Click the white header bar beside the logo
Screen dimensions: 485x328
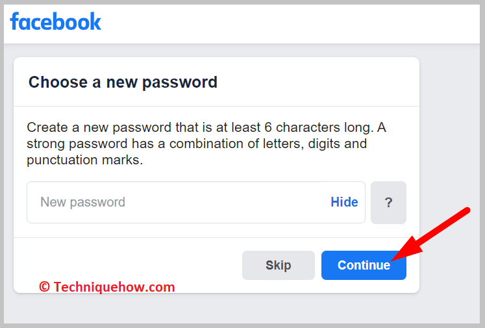click(292, 23)
